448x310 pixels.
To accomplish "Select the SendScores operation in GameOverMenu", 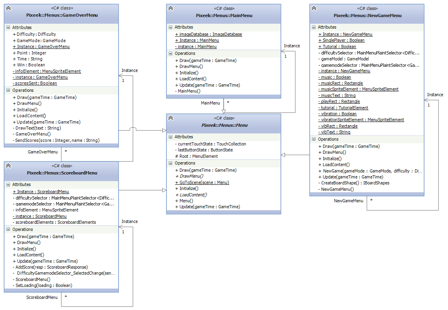I will point(58,140).
